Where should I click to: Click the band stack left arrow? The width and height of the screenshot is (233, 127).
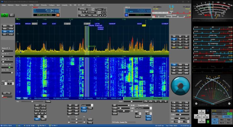100,15
